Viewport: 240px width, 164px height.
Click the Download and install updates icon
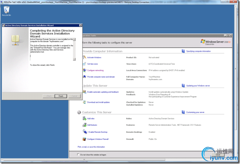click(85, 102)
